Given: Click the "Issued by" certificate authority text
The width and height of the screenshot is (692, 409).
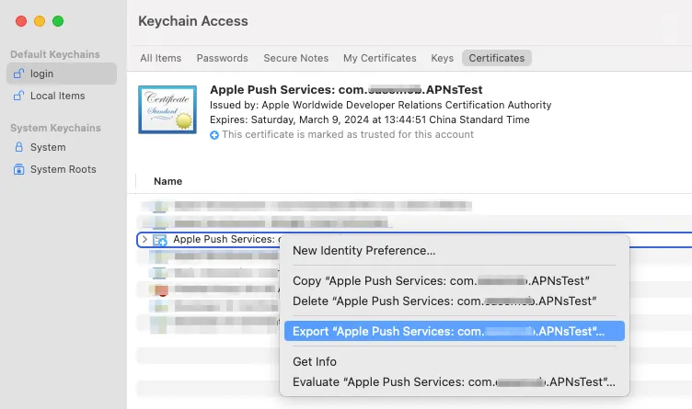Looking at the screenshot, I should 380,105.
